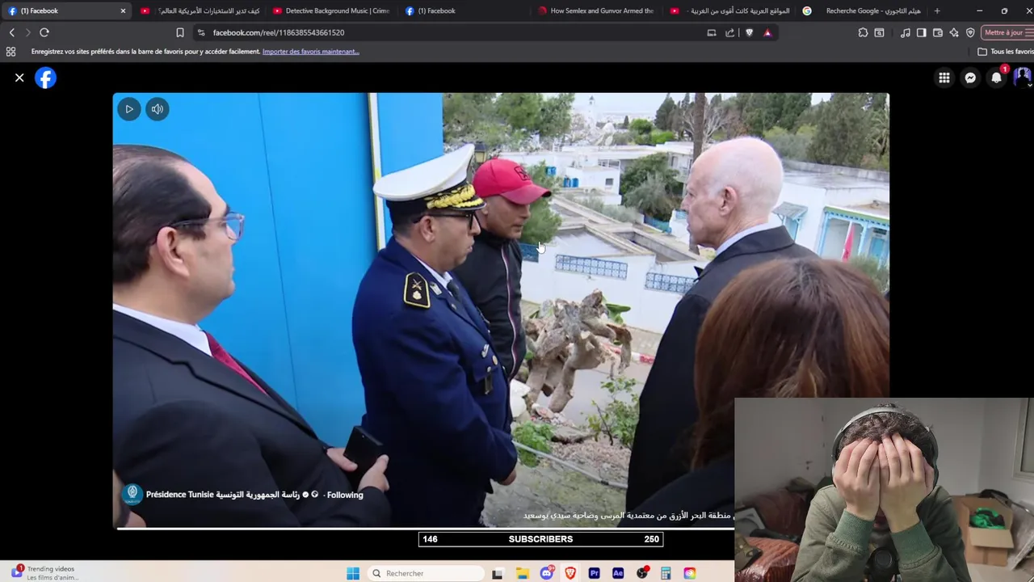
Task: Switch to How Semlex and Gunvor tab
Action: [x=596, y=11]
